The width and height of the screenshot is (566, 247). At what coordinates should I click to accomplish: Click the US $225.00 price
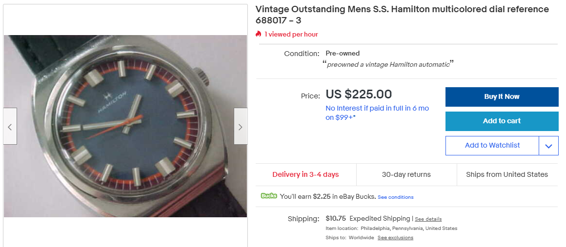pyautogui.click(x=359, y=94)
